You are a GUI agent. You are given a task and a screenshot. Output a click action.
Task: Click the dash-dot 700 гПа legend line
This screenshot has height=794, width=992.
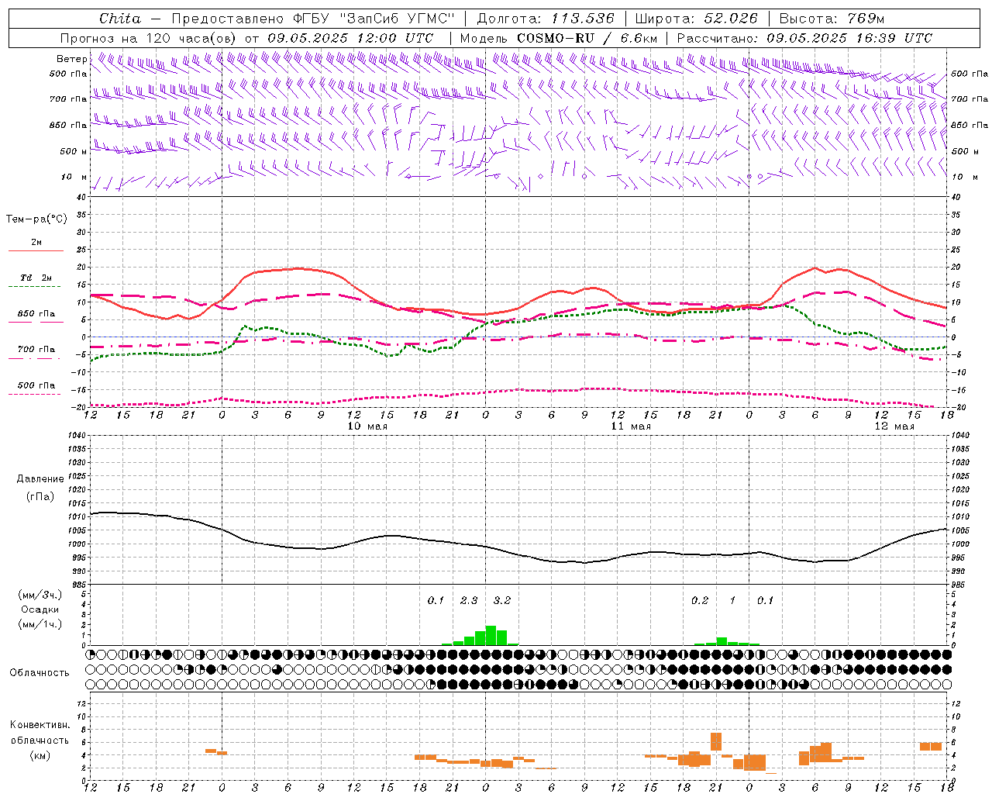36,358
